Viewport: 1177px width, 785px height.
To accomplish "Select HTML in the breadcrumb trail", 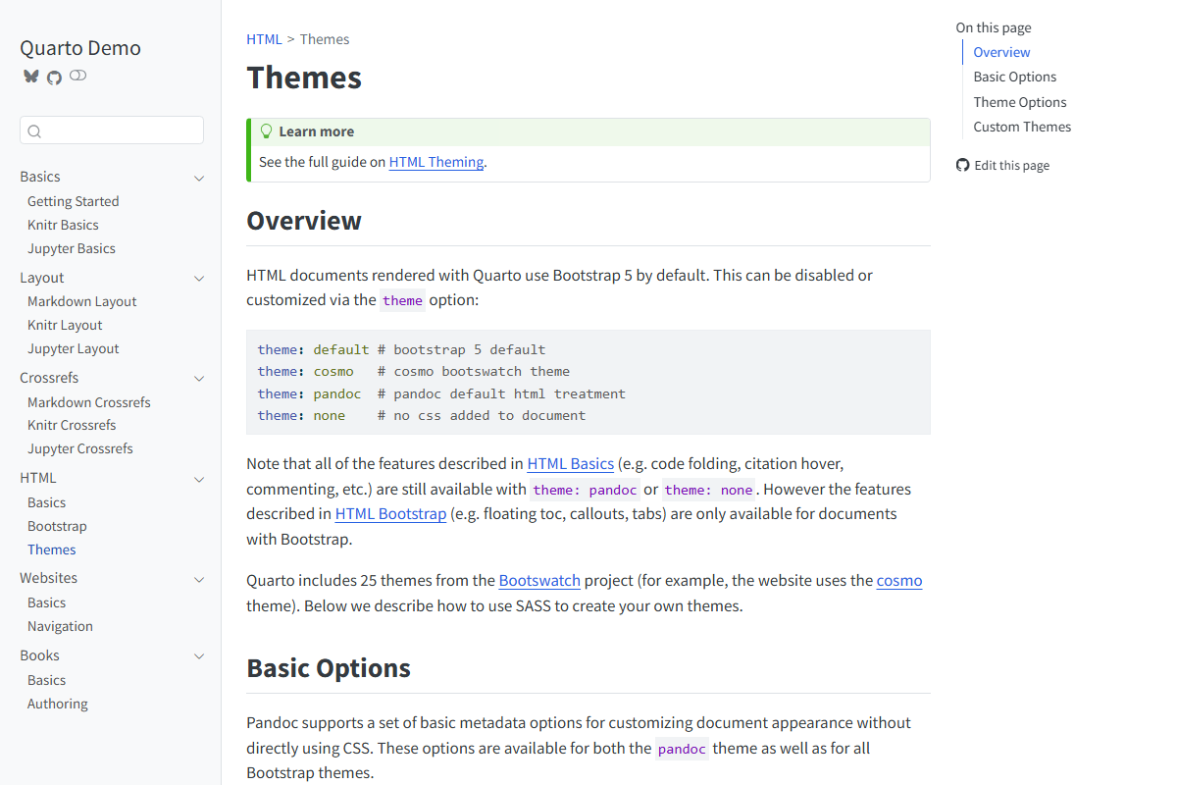I will (x=264, y=38).
